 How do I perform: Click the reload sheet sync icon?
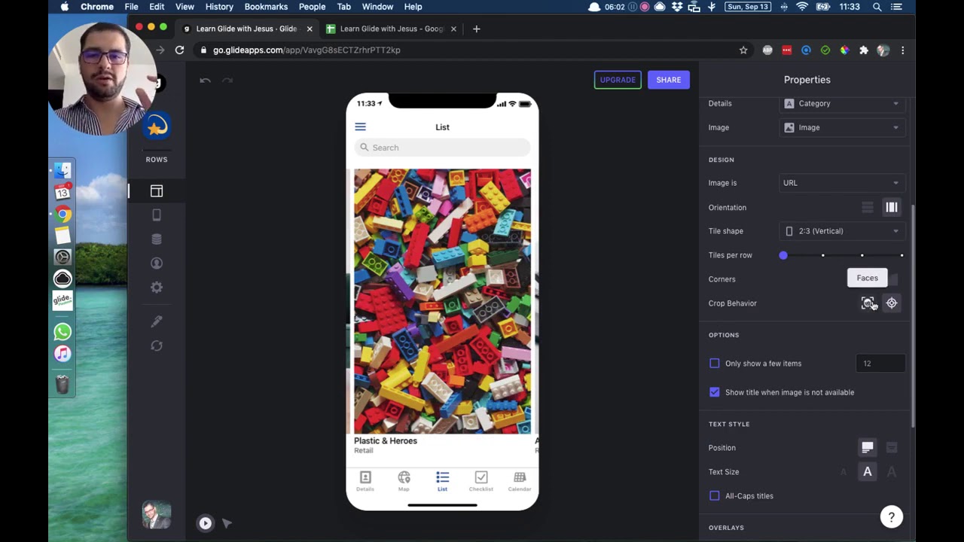click(157, 346)
